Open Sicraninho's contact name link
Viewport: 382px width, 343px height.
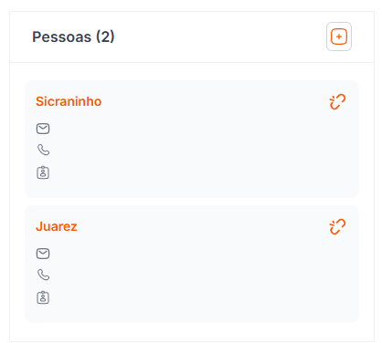coord(69,101)
